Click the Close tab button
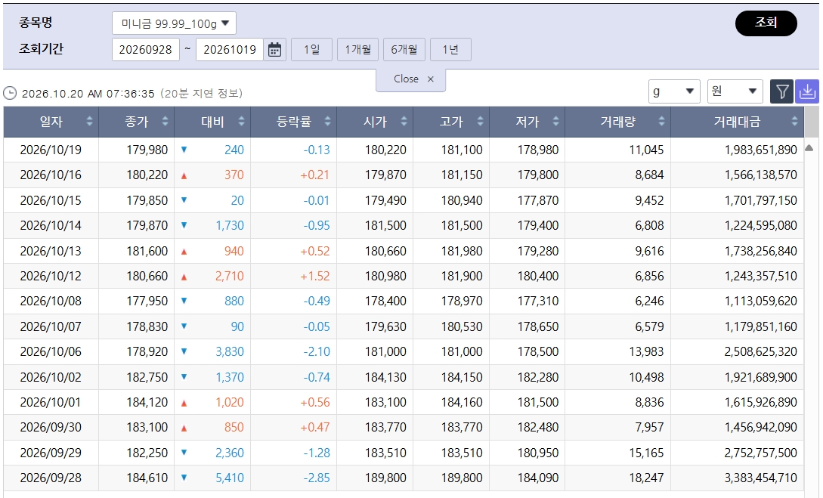 click(x=411, y=79)
